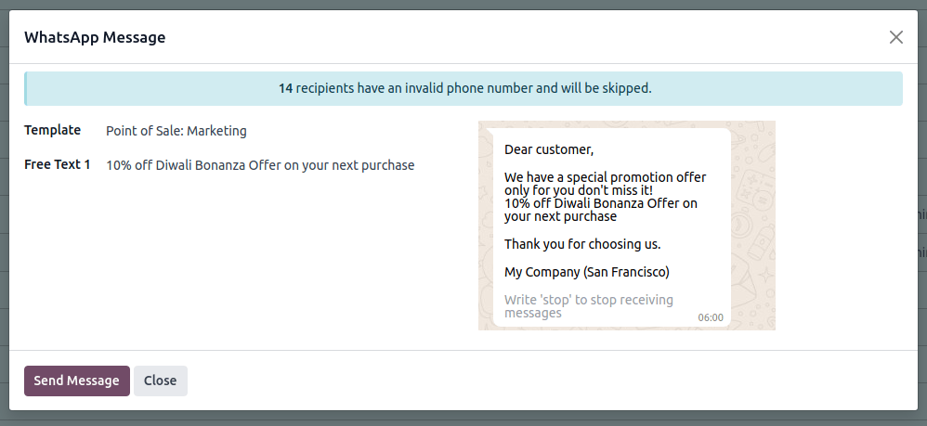This screenshot has height=426, width=927.
Task: Open the Template field Point of Sale: Marketing
Action: click(x=176, y=131)
